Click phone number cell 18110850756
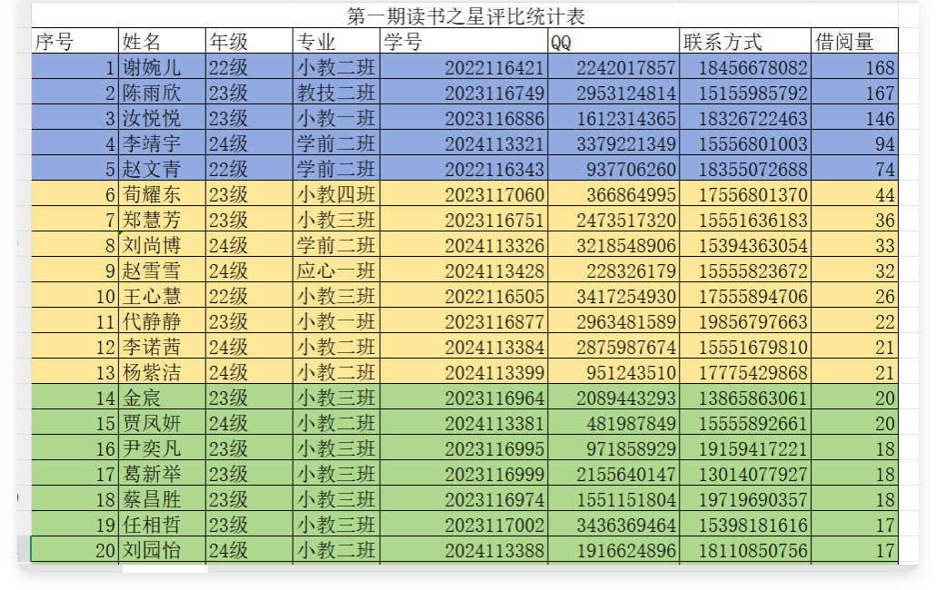The image size is (936, 590). point(745,550)
